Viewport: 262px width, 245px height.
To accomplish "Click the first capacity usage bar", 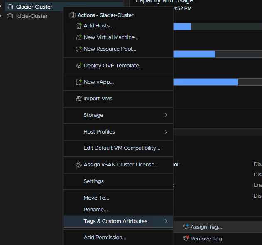I will point(218,27).
